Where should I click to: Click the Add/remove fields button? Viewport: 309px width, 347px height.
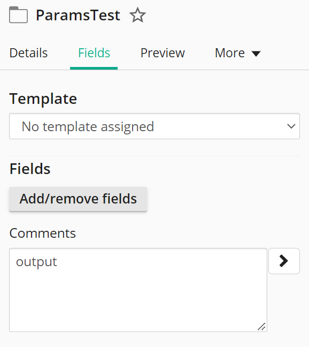click(x=78, y=199)
